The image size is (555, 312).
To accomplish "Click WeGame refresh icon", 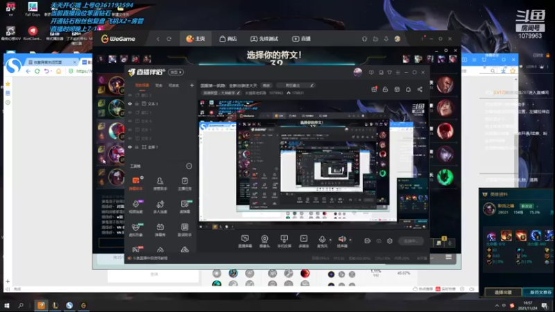I will point(169,39).
